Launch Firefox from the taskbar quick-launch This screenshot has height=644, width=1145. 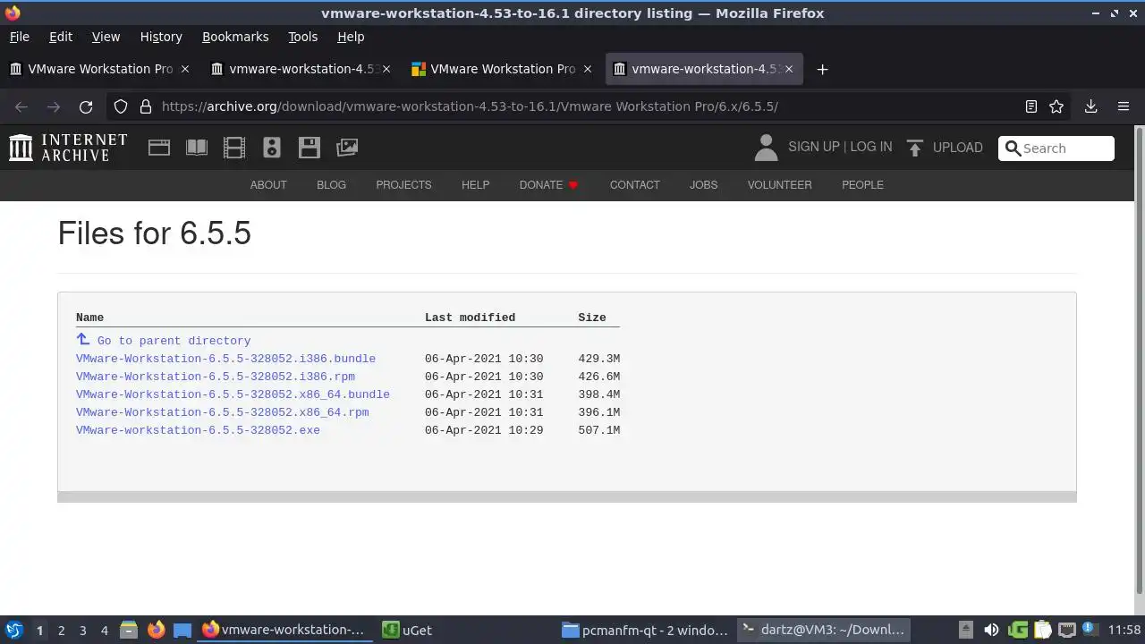[x=156, y=630]
